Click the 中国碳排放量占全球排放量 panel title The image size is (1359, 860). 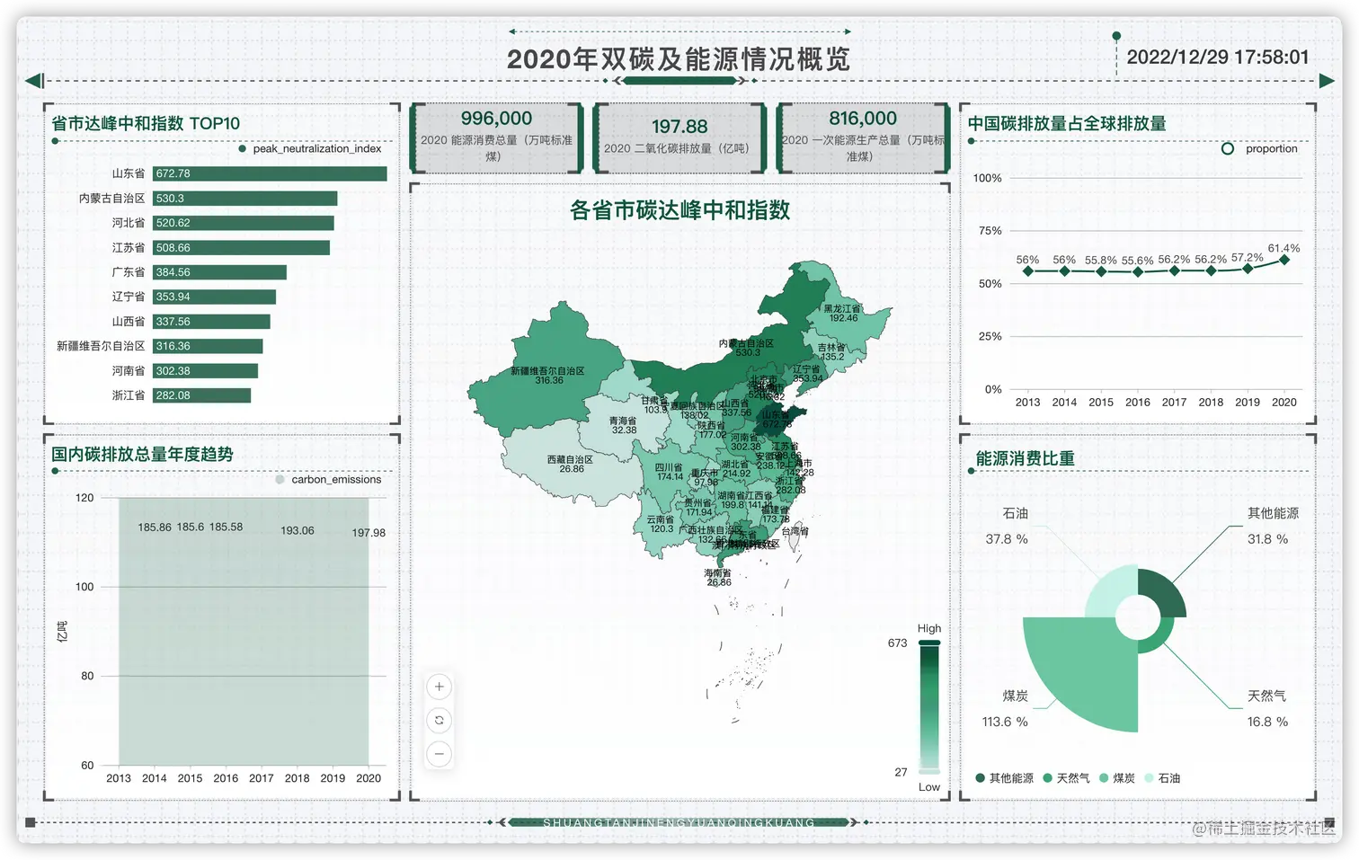pos(1067,123)
